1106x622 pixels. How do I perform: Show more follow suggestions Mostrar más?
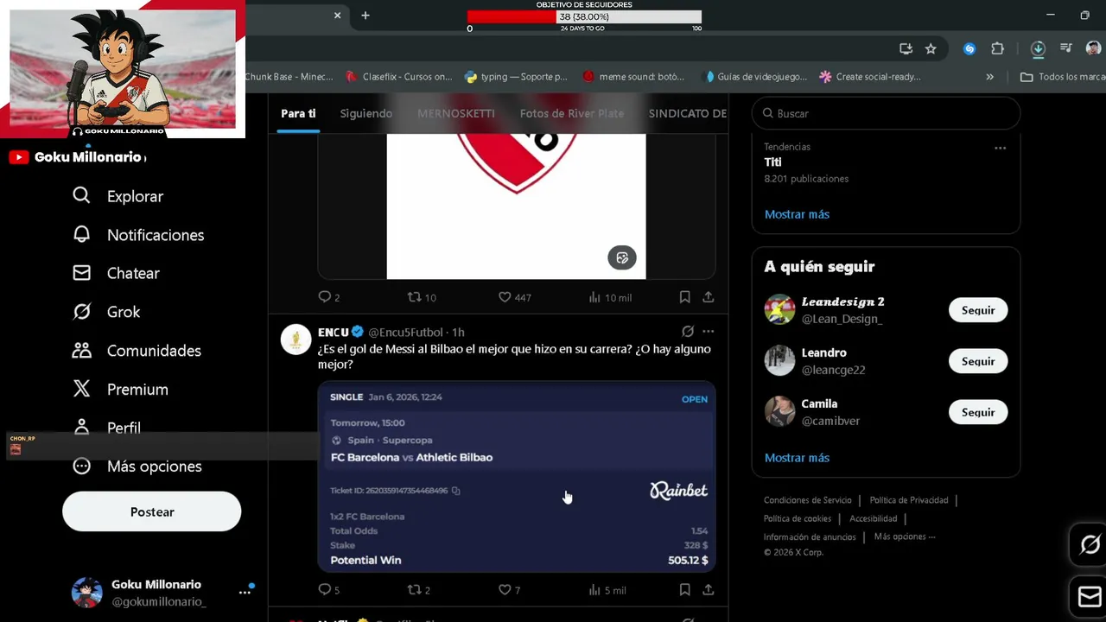coord(797,458)
